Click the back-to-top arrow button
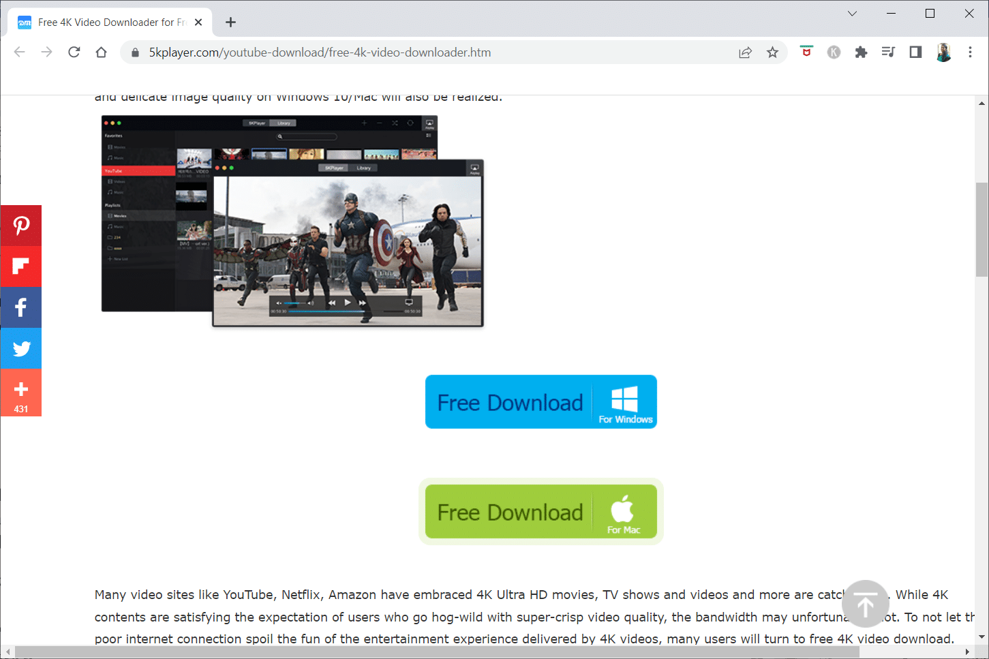The width and height of the screenshot is (989, 659). (866, 604)
